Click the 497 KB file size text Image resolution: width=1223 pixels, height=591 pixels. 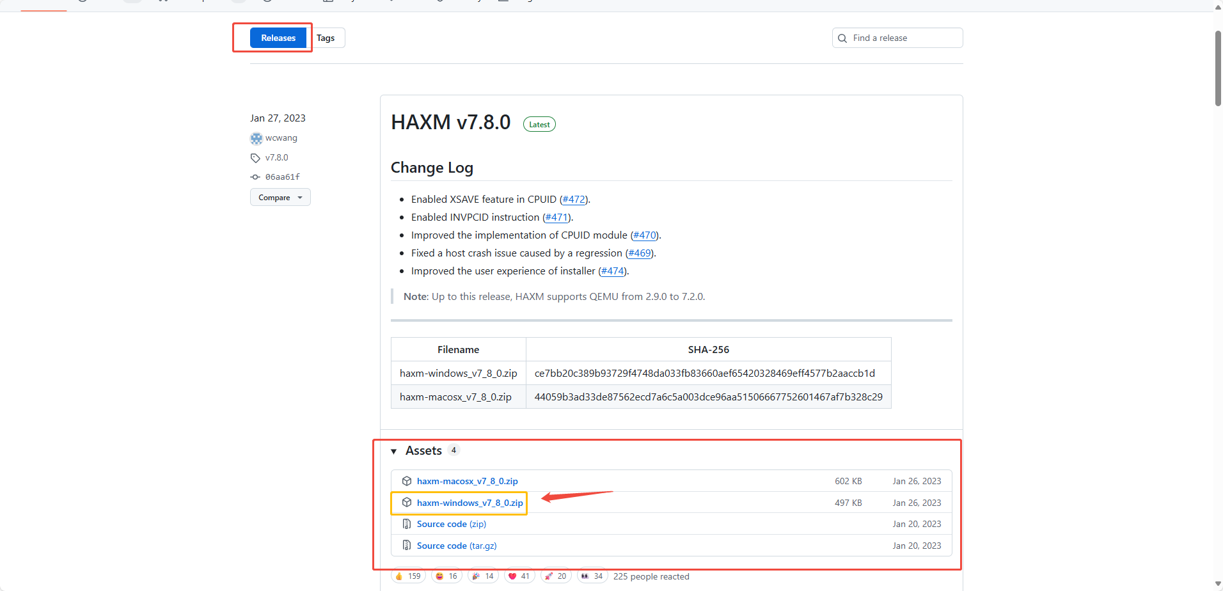[x=848, y=503]
